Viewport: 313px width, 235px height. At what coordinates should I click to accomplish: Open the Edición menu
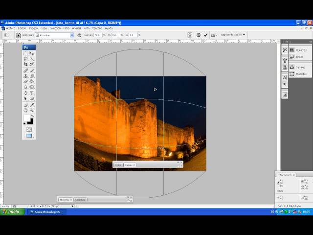(x=22, y=28)
